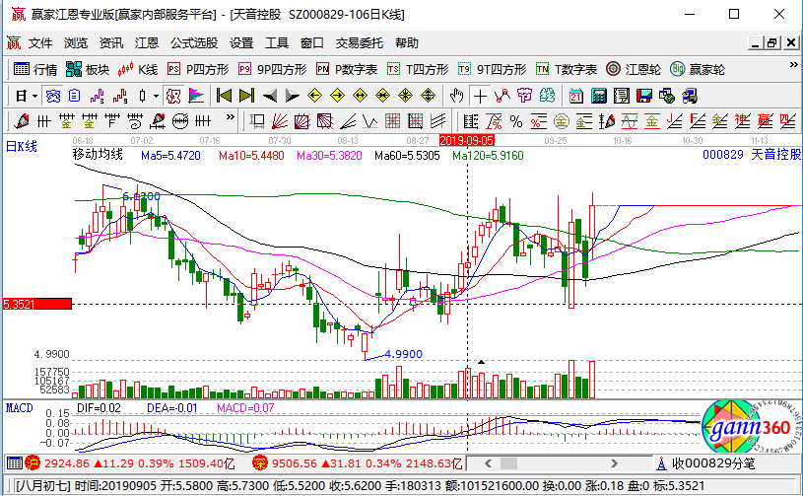The width and height of the screenshot is (803, 496).
Task: Open the candlestick chart type dropdown arrow
Action: click(x=156, y=96)
